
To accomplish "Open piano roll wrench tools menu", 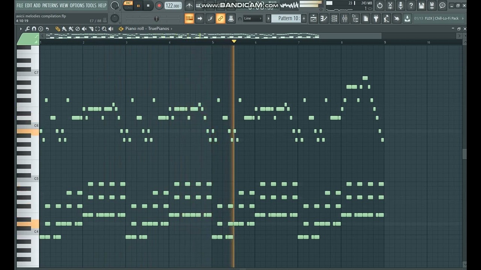I will click(27, 29).
